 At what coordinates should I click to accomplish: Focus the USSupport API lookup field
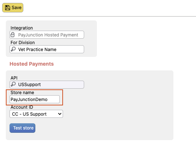pyautogui.click(x=47, y=85)
